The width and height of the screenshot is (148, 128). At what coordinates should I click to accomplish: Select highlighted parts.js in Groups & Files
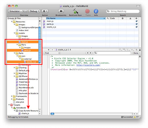point(23,50)
